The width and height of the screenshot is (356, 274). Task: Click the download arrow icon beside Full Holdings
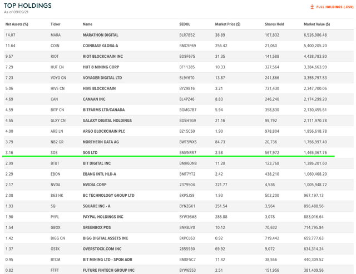point(312,7)
